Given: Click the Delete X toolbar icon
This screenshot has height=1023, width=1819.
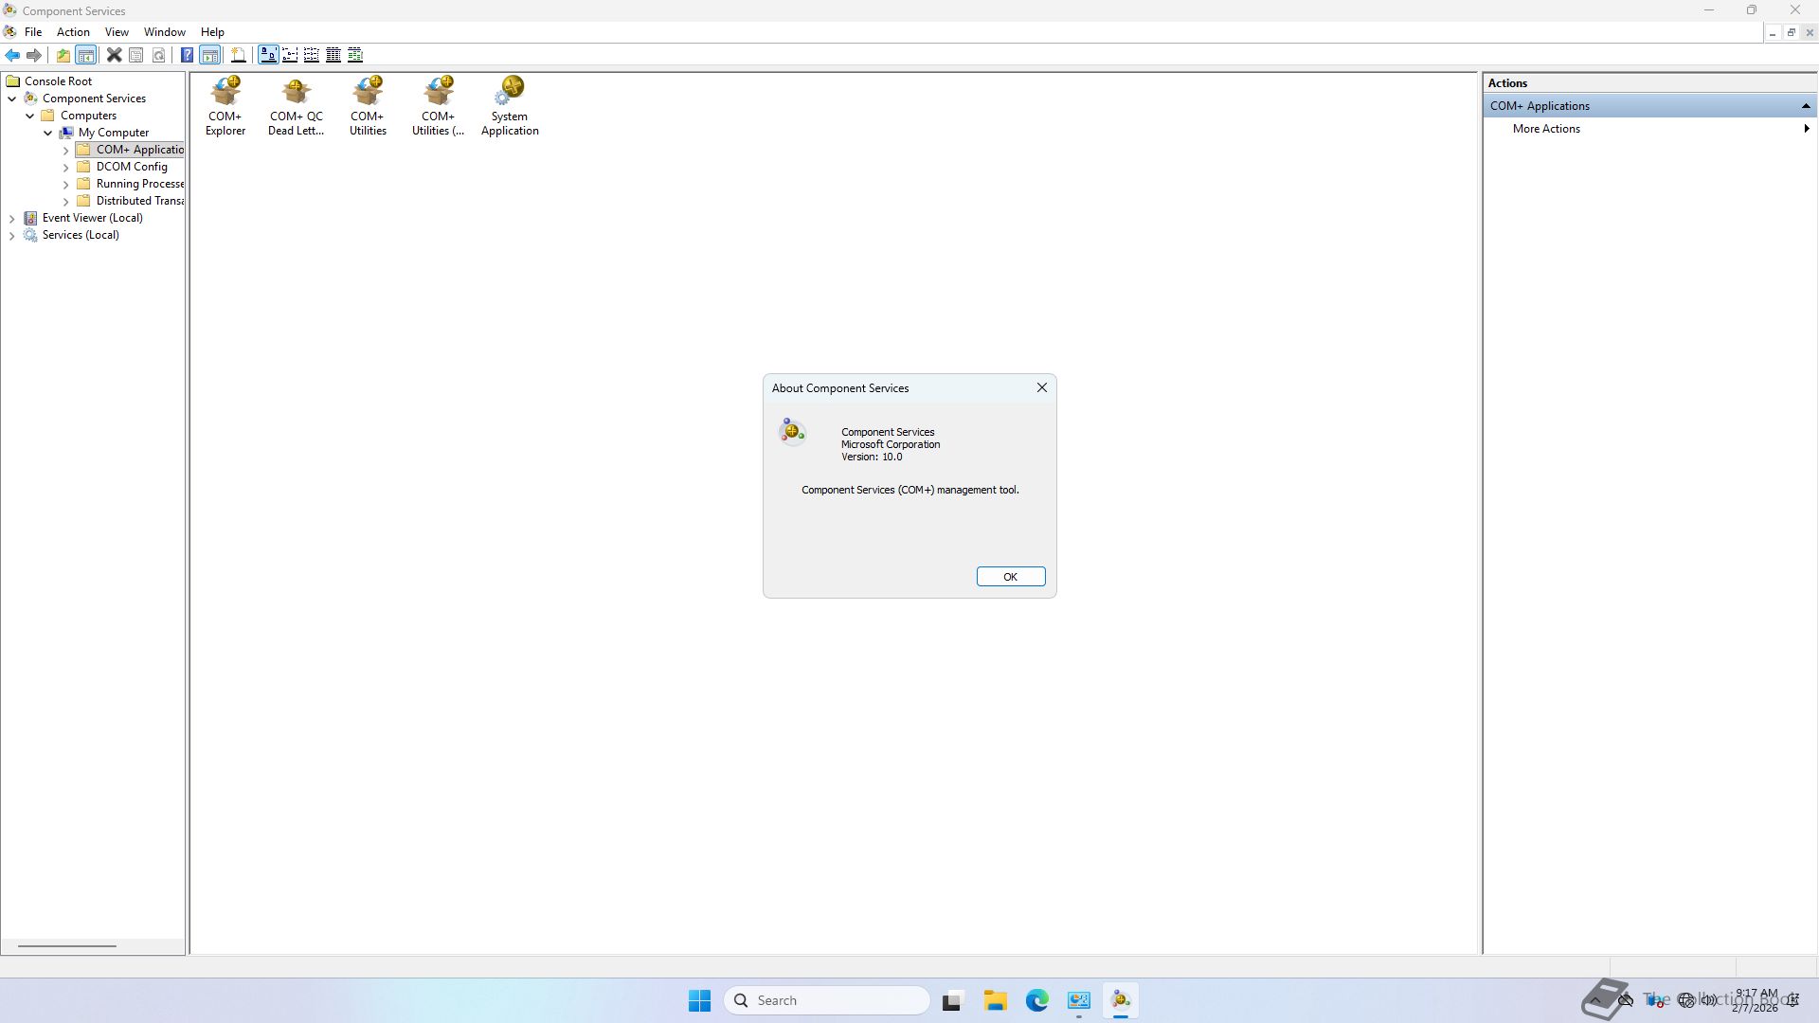Looking at the screenshot, I should click(114, 55).
